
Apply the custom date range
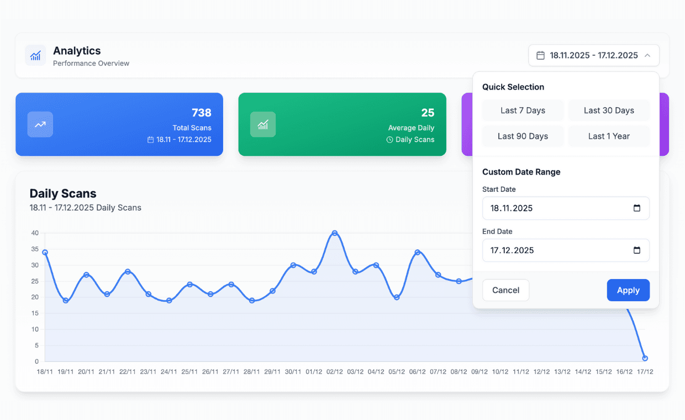click(628, 290)
